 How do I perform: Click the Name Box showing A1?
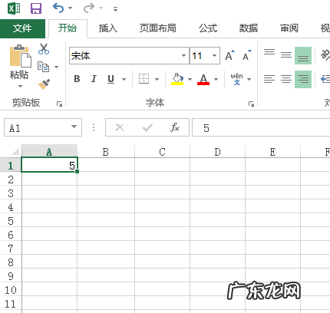coord(43,127)
